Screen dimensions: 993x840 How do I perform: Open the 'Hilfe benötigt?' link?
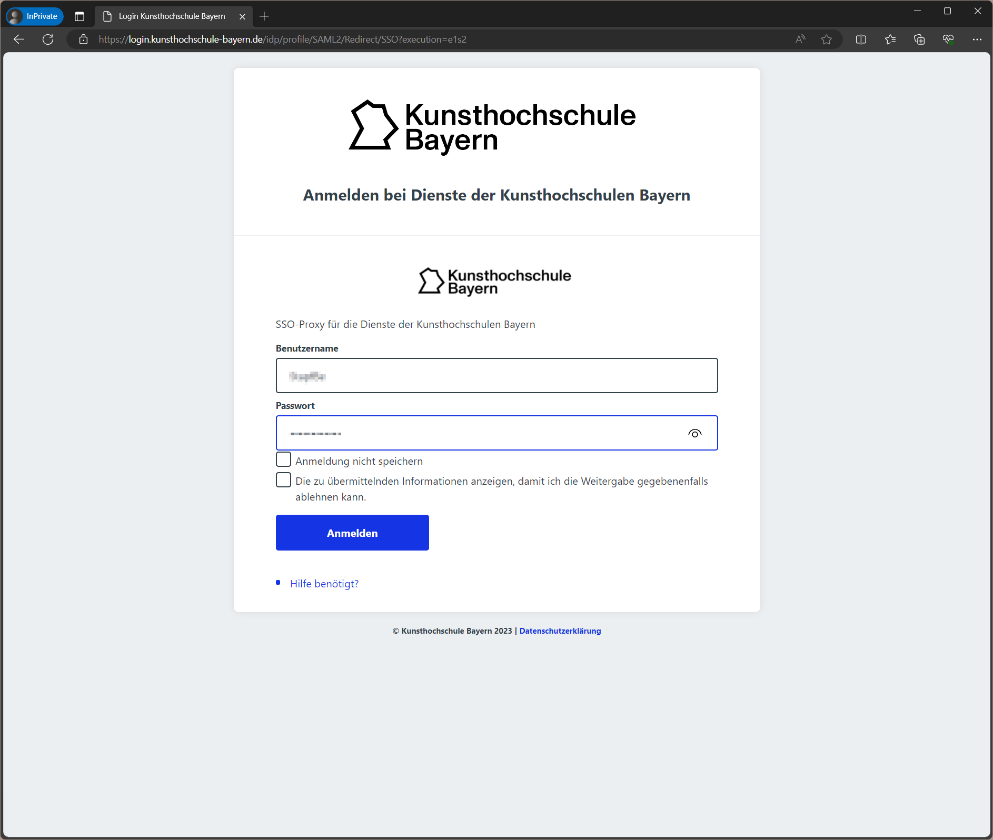324,584
